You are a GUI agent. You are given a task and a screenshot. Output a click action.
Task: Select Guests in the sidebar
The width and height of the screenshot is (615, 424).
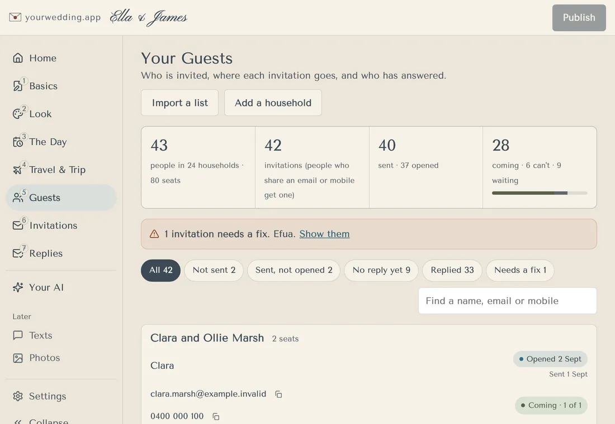coord(61,197)
